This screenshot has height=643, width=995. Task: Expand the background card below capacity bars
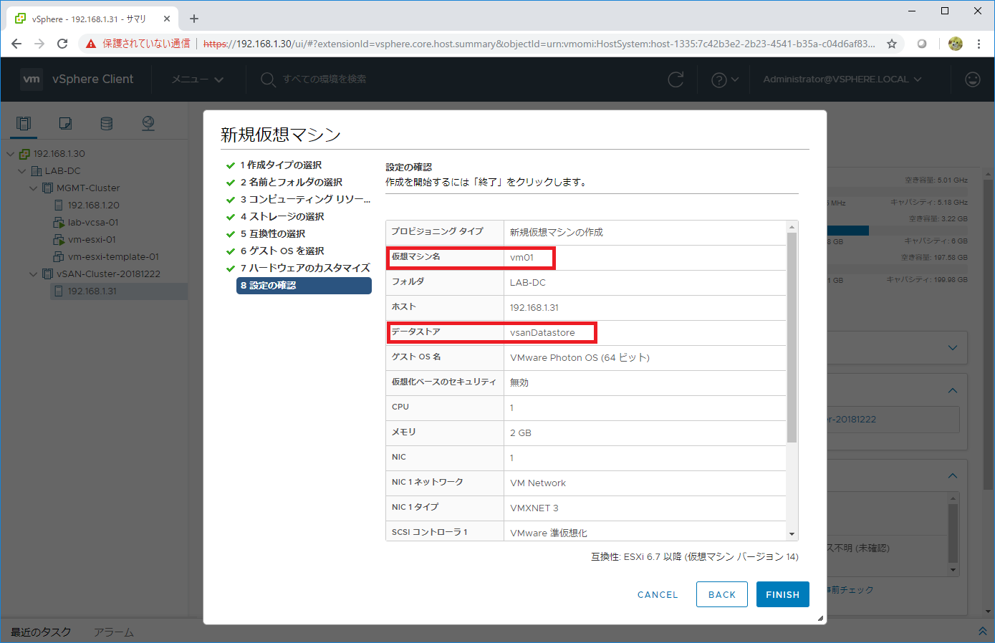(x=952, y=348)
